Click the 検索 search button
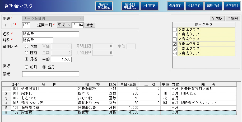This screenshot has height=122, width=242. (x=90, y=25)
